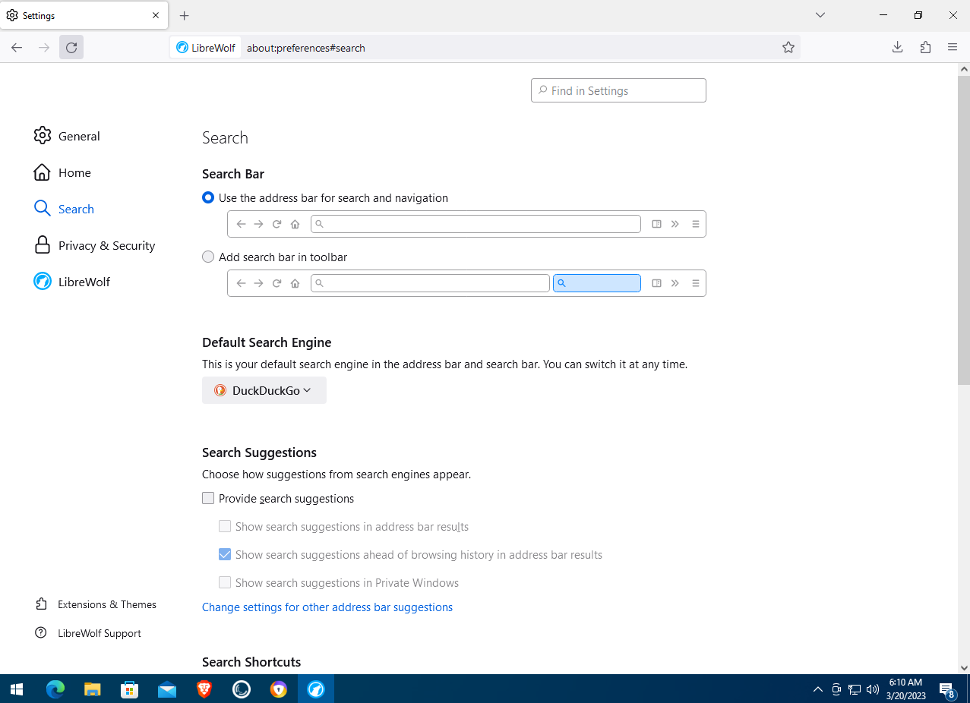Screen dimensions: 970x703
Task: Click the scrollbar down arrow
Action: 964,668
